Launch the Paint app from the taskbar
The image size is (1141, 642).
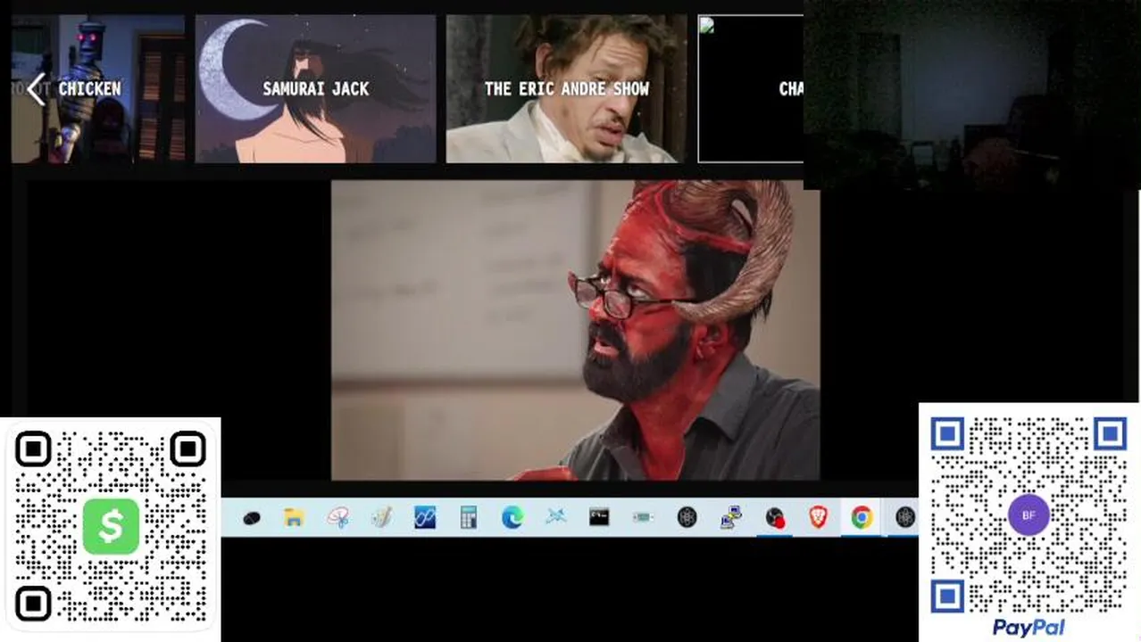tap(382, 517)
